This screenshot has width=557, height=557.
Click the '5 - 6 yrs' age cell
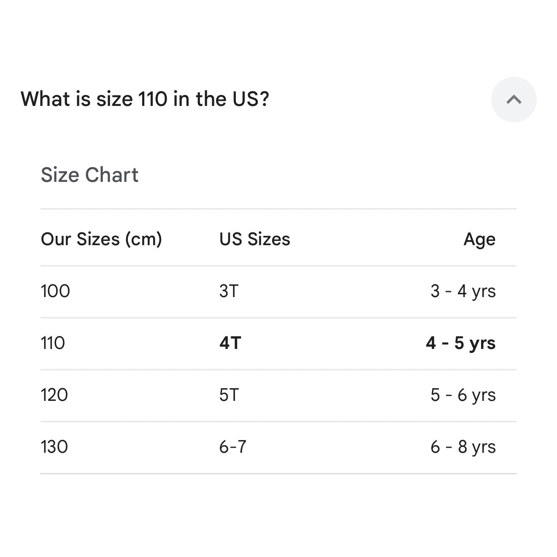coord(463,395)
